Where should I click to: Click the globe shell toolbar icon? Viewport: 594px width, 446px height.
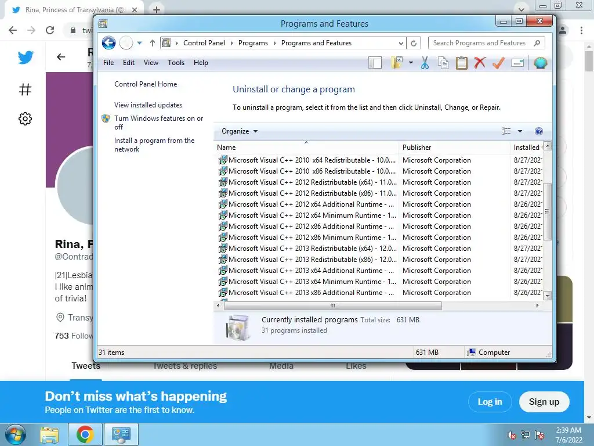[540, 63]
